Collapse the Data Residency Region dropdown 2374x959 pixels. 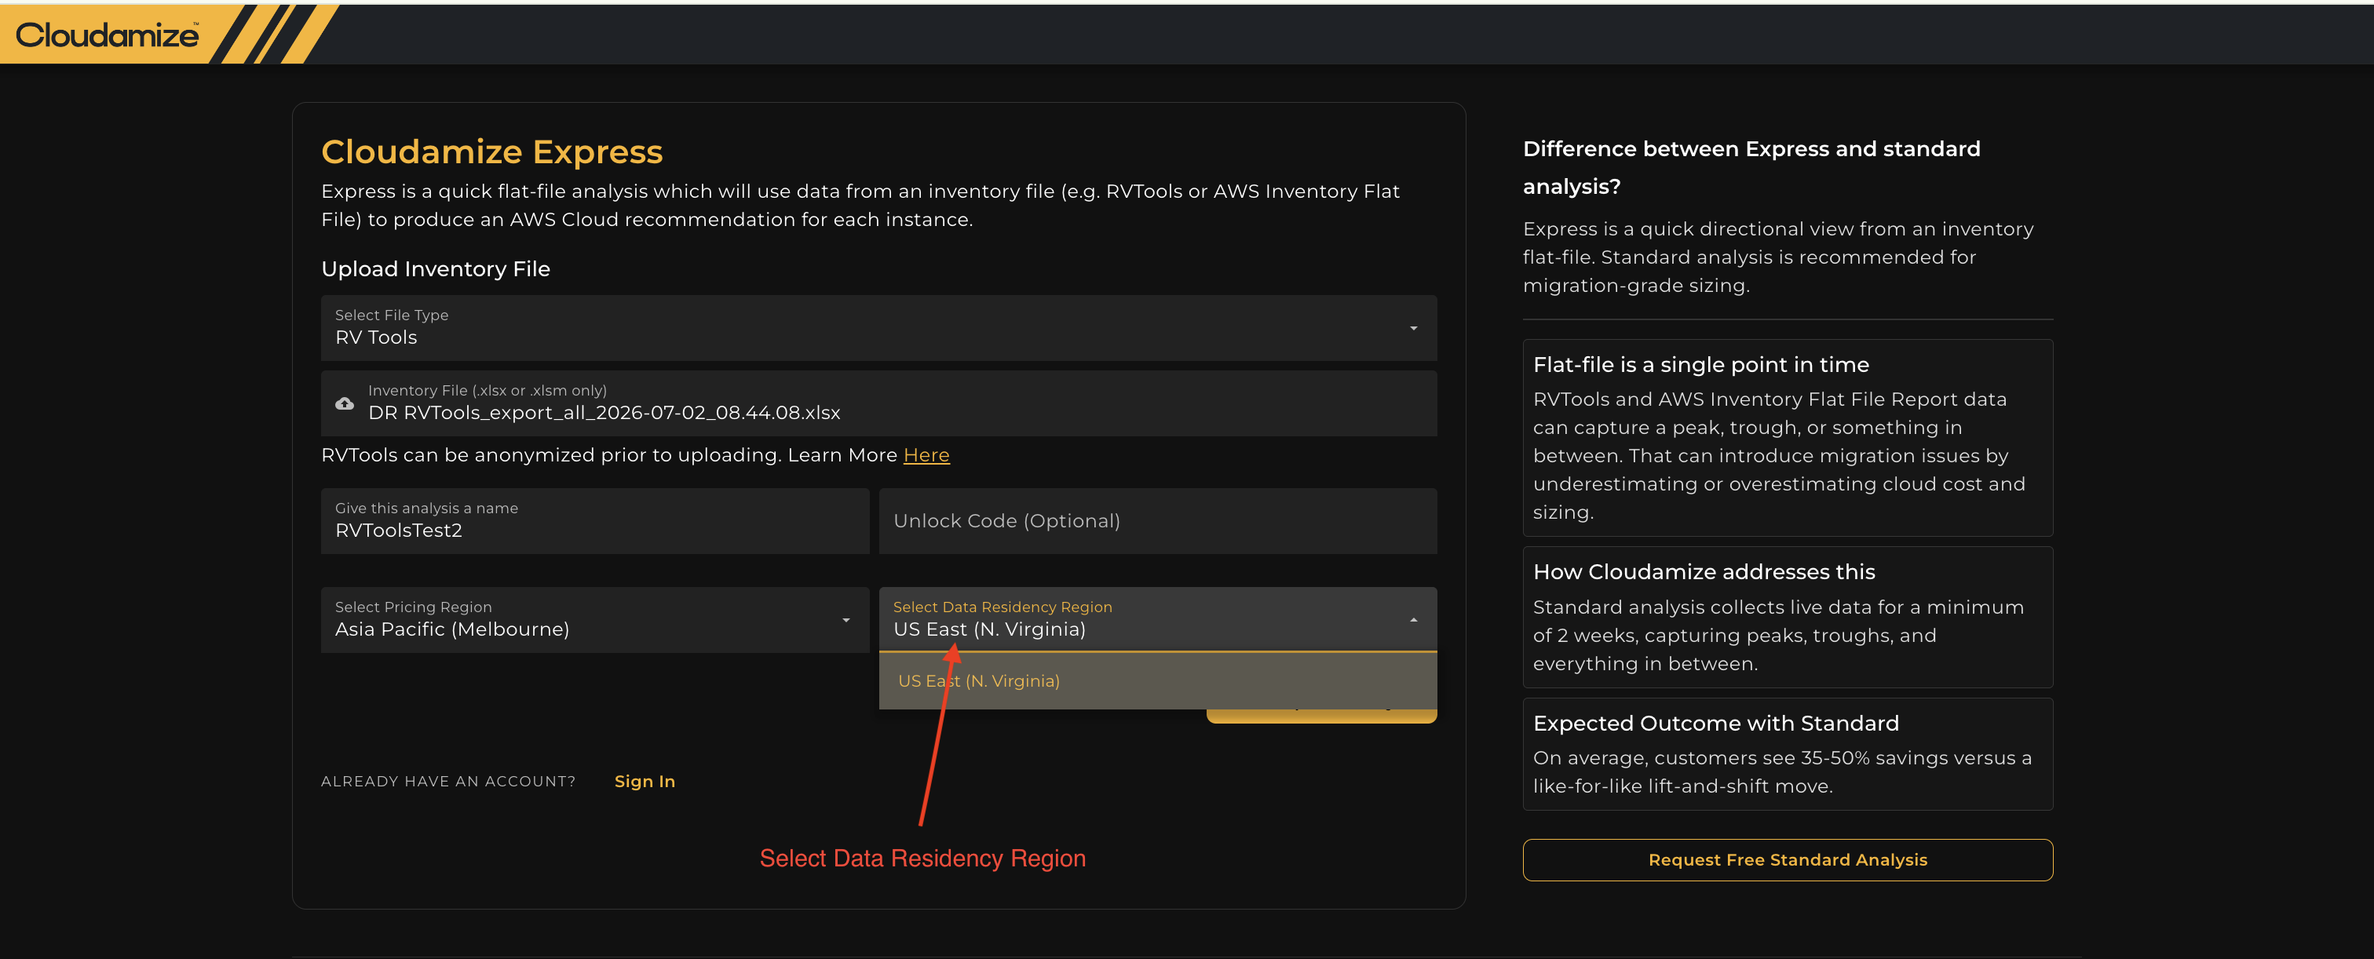click(1157, 620)
